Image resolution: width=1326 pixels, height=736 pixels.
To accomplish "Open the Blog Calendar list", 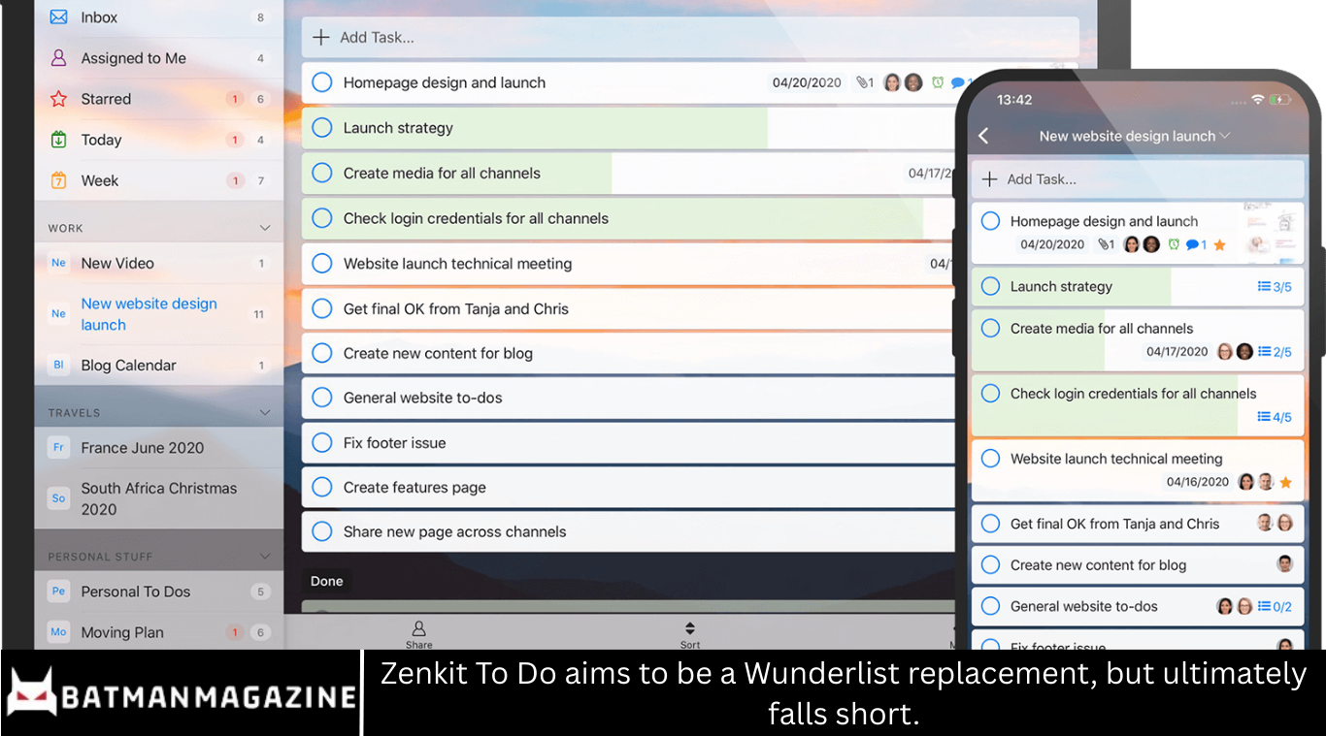I will coord(128,366).
